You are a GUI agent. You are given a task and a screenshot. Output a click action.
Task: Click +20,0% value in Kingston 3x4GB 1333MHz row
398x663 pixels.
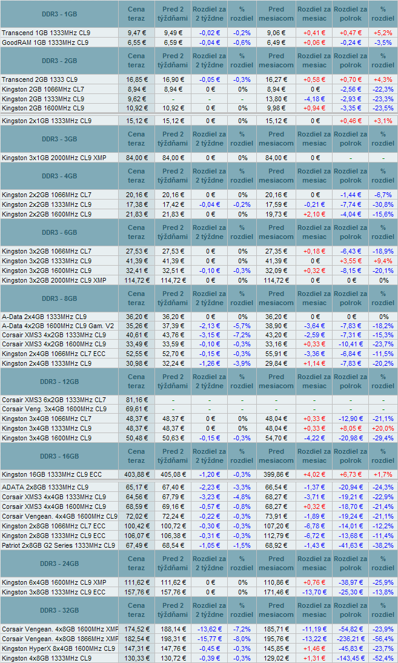(383, 428)
